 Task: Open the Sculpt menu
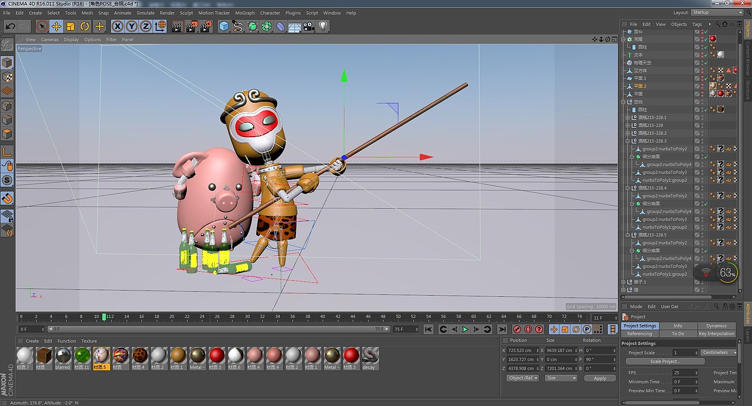click(x=186, y=13)
